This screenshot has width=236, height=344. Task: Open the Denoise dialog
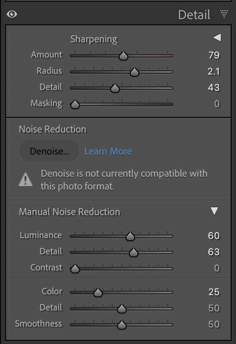pyautogui.click(x=49, y=151)
